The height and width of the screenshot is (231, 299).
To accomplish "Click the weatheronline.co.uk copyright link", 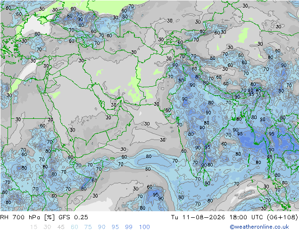I will click(259, 227).
